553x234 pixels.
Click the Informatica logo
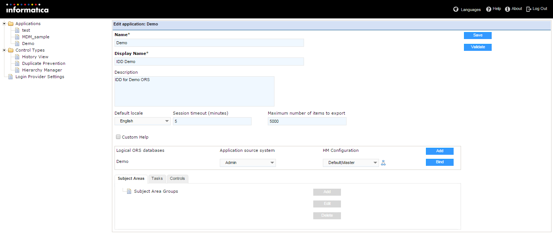click(27, 8)
